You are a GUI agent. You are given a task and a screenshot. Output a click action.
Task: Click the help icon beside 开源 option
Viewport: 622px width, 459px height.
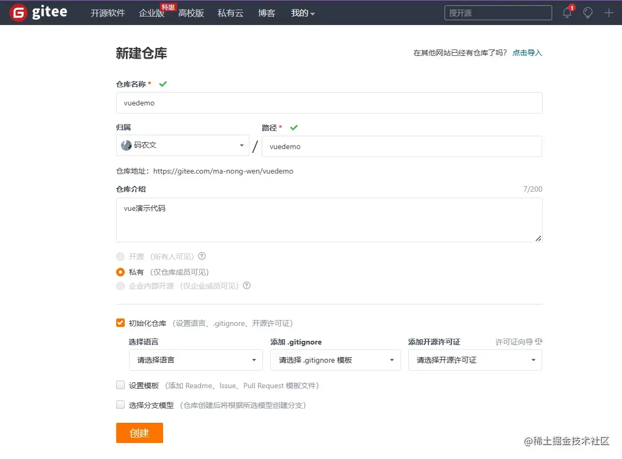[201, 256]
